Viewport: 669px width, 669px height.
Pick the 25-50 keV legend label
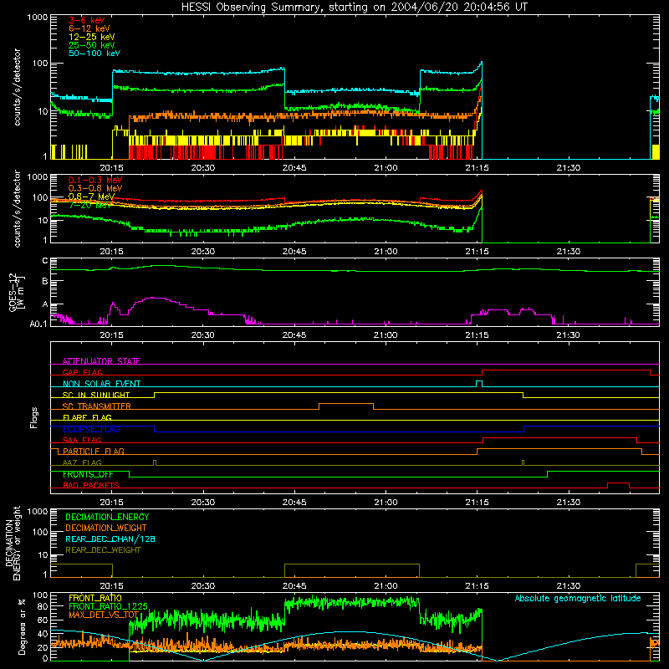pos(92,45)
